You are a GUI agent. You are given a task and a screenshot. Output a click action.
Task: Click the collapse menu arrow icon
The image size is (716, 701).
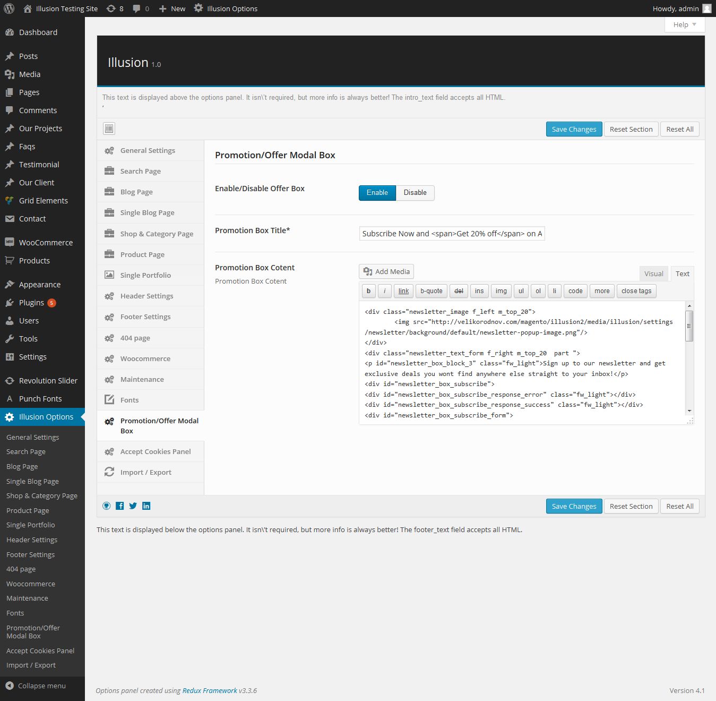[10, 686]
